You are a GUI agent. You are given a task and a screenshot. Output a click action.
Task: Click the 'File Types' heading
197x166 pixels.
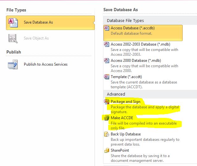pos(16,10)
